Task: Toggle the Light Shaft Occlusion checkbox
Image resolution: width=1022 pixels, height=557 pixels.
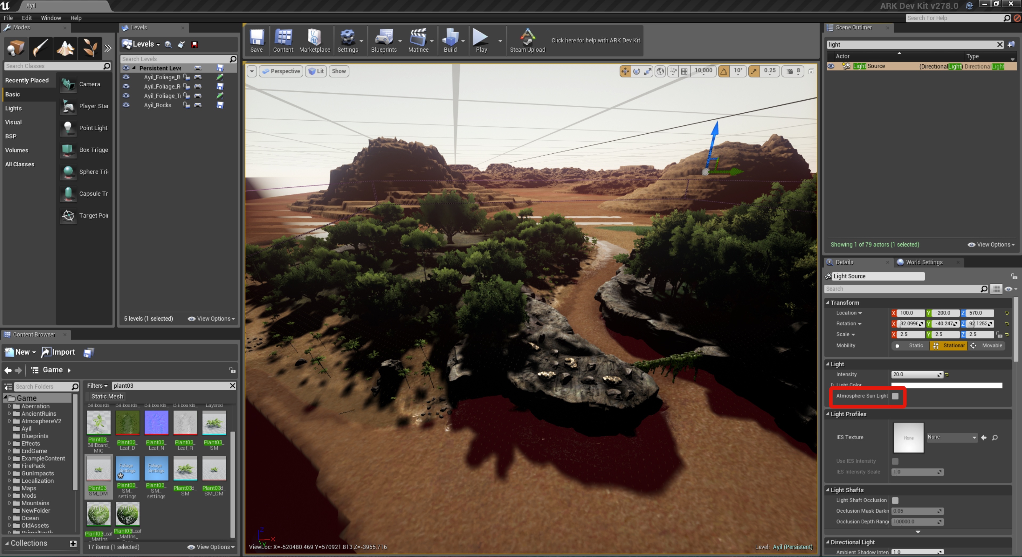Action: point(895,501)
